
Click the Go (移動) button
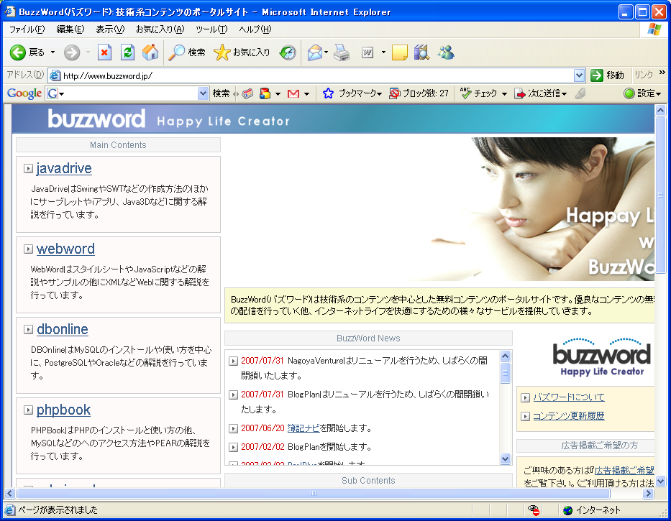pyautogui.click(x=607, y=75)
